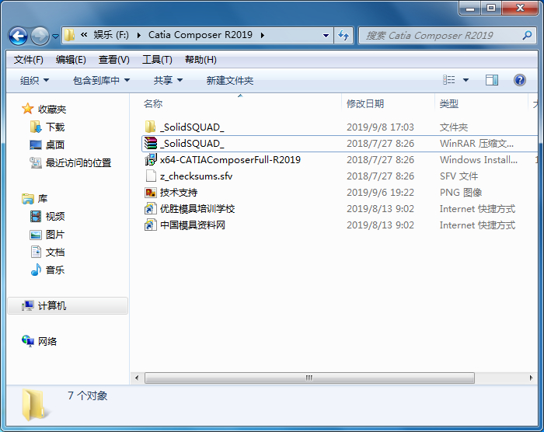Click the 技术支持 file name
Image resolution: width=544 pixels, height=432 pixels.
click(x=179, y=192)
